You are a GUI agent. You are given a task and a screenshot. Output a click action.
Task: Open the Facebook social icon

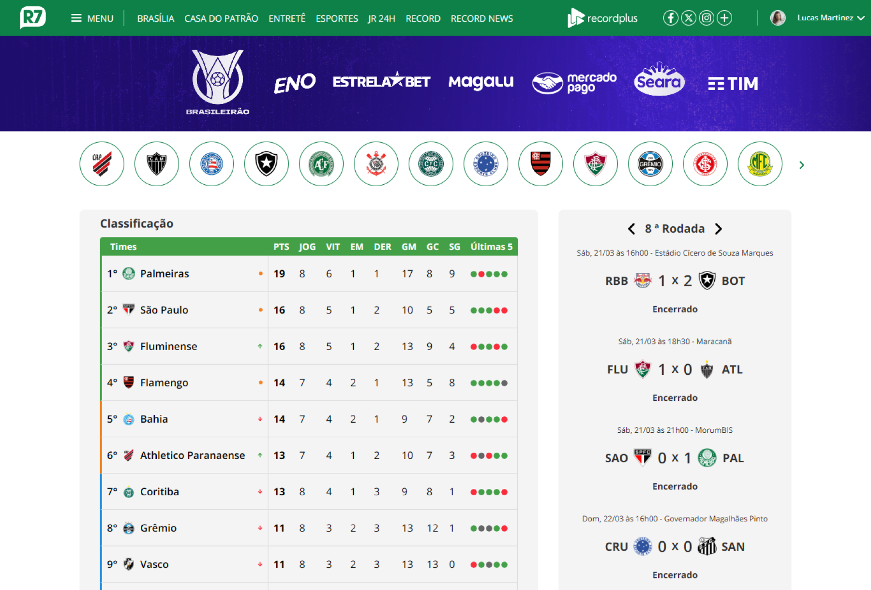click(670, 18)
